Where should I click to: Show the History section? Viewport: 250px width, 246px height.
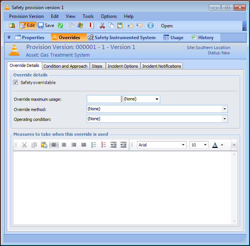coord(202,37)
